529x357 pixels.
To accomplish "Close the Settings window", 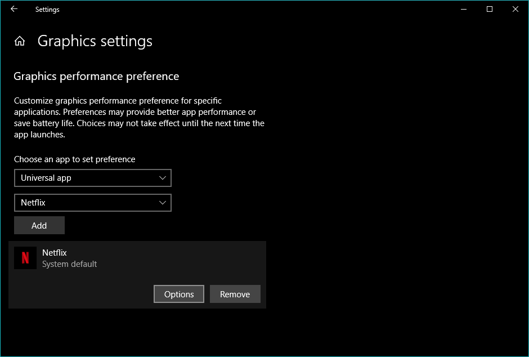I will (515, 9).
